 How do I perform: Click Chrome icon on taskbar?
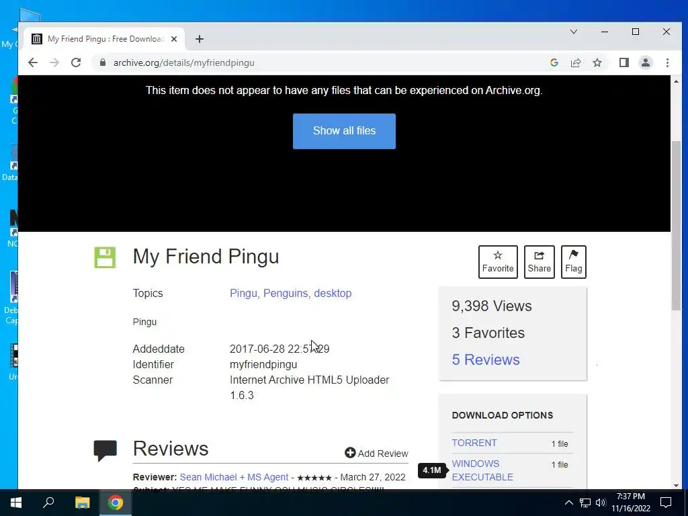tap(116, 503)
